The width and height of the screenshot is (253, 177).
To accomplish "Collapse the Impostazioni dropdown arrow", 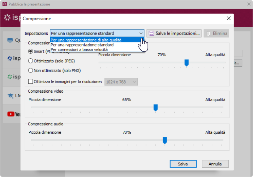I will 140,34.
